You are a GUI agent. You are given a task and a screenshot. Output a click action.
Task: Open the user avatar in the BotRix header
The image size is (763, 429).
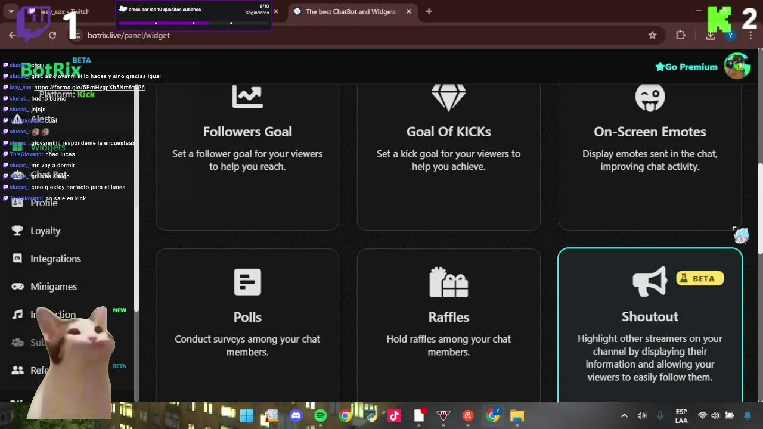point(737,66)
